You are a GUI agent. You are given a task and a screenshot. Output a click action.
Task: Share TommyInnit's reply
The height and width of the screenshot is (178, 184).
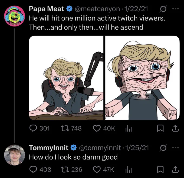(175, 170)
